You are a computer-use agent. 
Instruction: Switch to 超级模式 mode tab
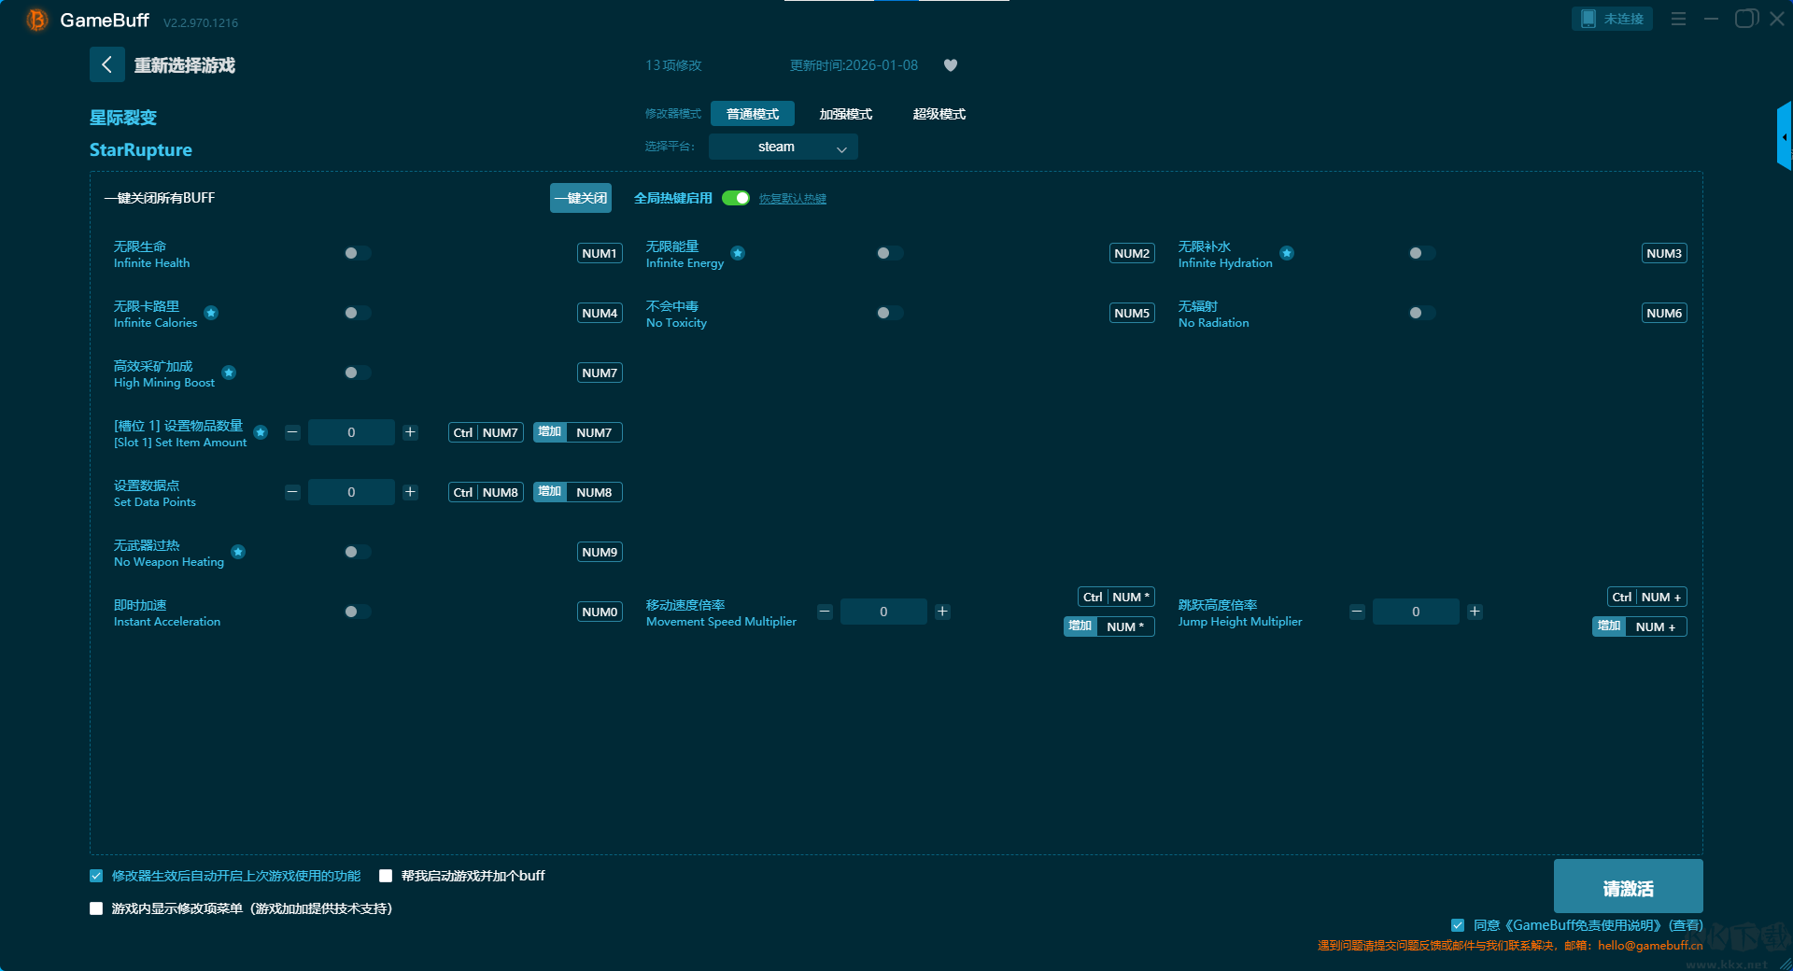(x=939, y=114)
